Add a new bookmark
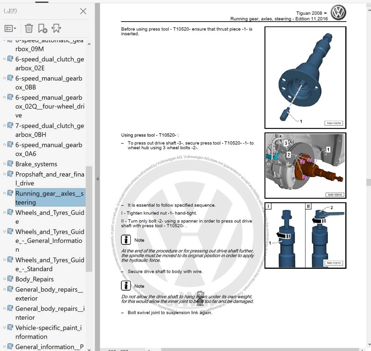The width and height of the screenshot is (371, 351). click(x=42, y=28)
